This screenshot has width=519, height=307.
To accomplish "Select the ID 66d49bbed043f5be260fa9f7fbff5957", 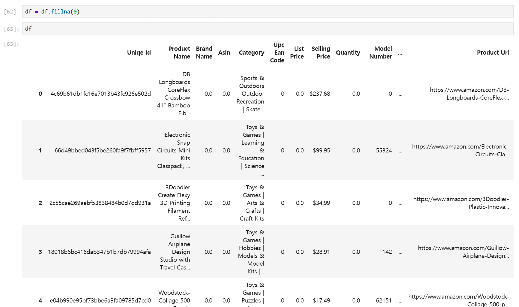I will 103,150.
